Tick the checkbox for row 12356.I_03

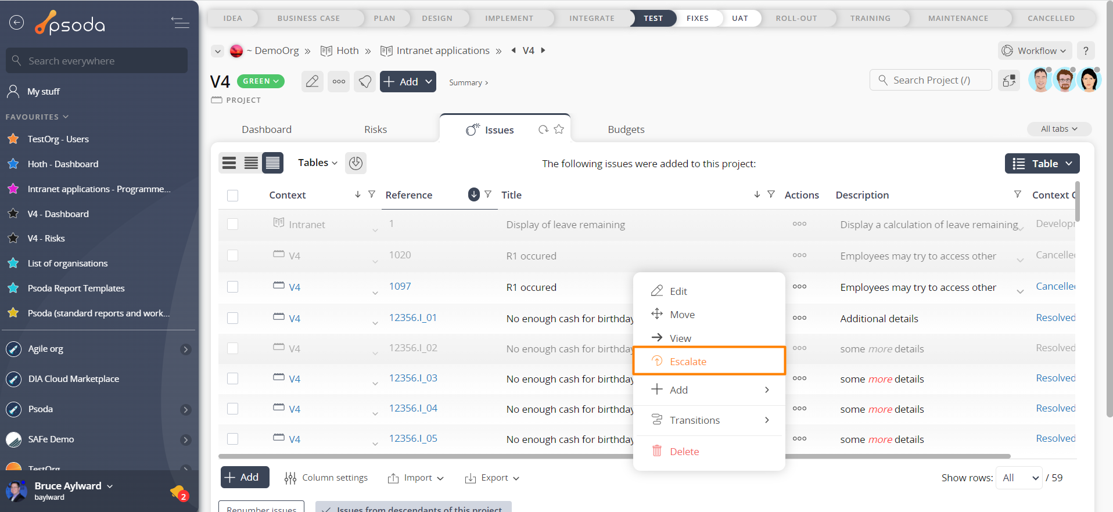point(233,378)
